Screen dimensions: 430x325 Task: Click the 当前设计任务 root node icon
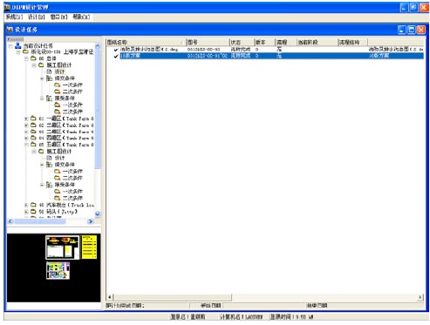coord(18,45)
